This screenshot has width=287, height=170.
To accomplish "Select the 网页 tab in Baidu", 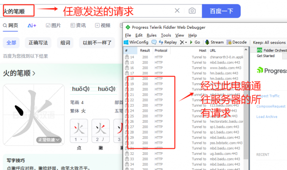I will pos(11,25).
